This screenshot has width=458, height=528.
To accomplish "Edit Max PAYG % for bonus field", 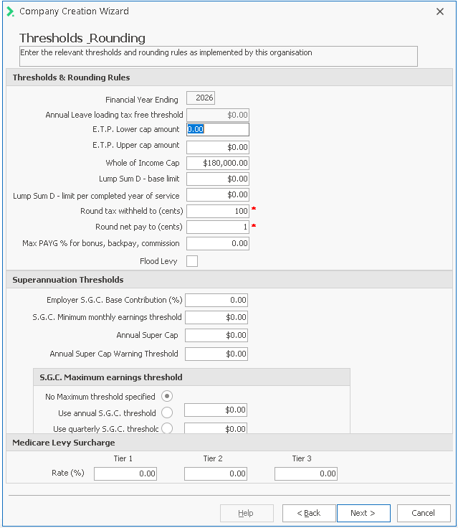I will (x=218, y=244).
